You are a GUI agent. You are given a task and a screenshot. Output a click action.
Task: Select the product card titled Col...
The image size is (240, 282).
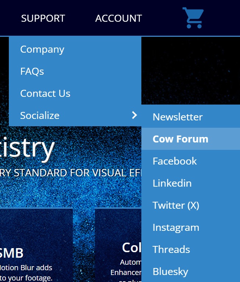(131, 248)
